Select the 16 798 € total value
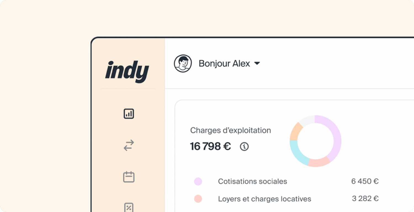 click(210, 146)
